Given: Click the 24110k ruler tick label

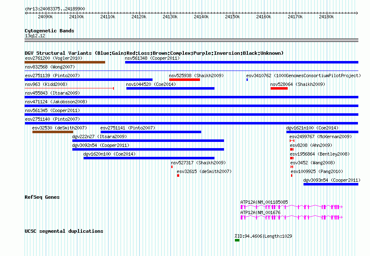Looking at the screenshot, I should [108, 17].
